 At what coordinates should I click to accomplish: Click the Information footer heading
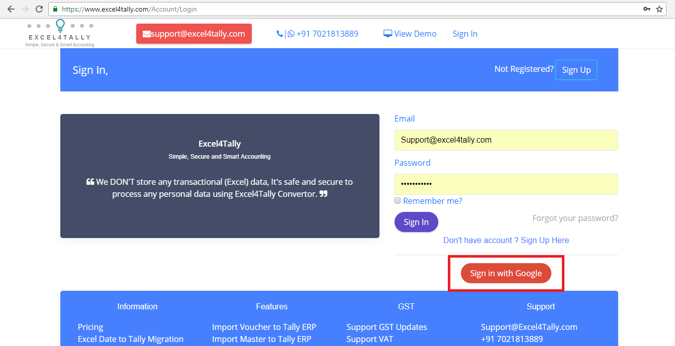137,306
